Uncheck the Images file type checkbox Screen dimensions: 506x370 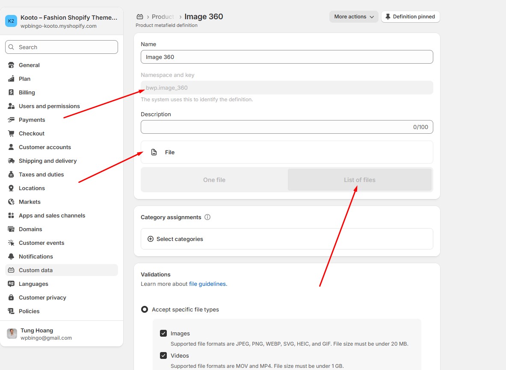coord(163,333)
